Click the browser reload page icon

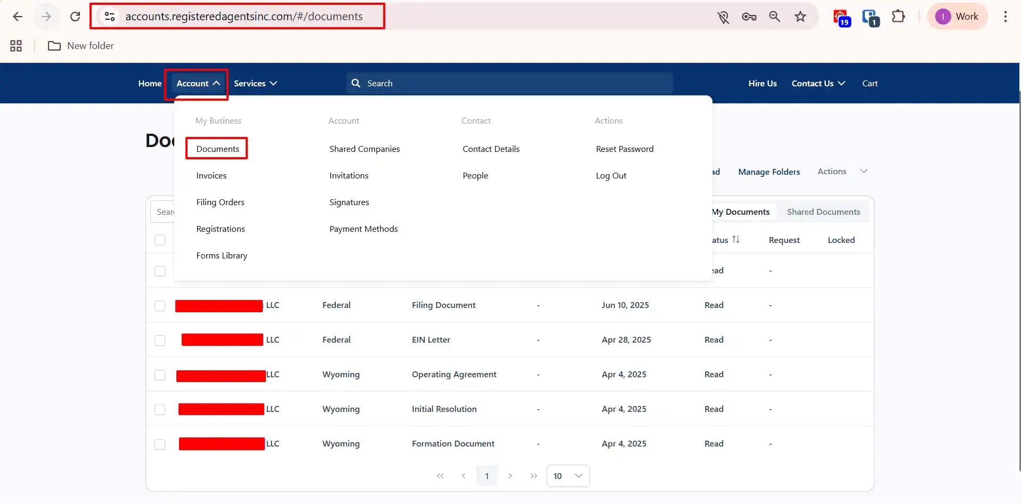click(x=75, y=17)
